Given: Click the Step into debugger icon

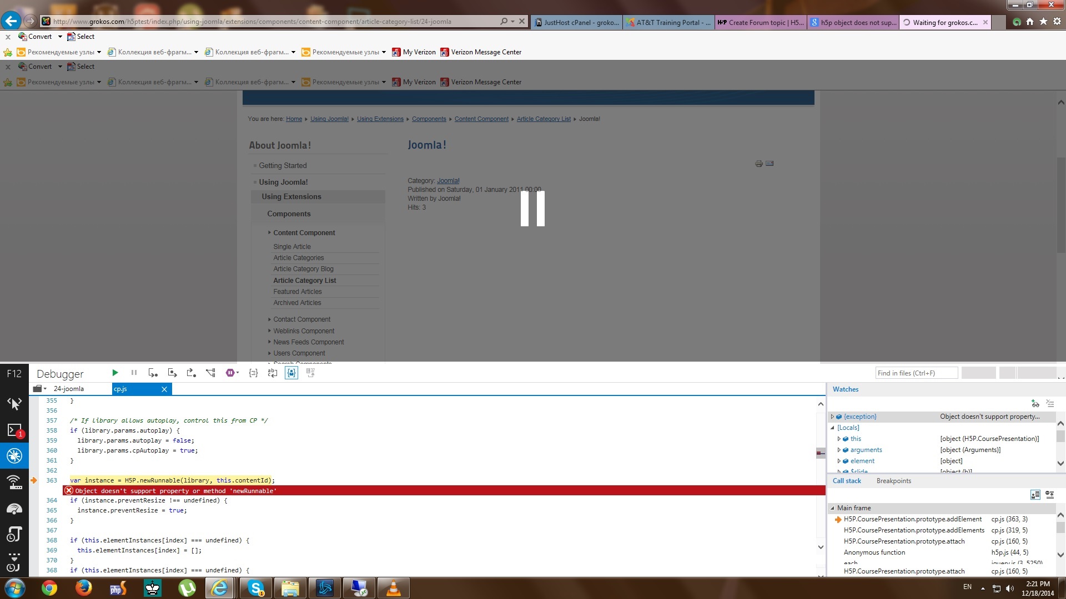Looking at the screenshot, I should point(153,373).
